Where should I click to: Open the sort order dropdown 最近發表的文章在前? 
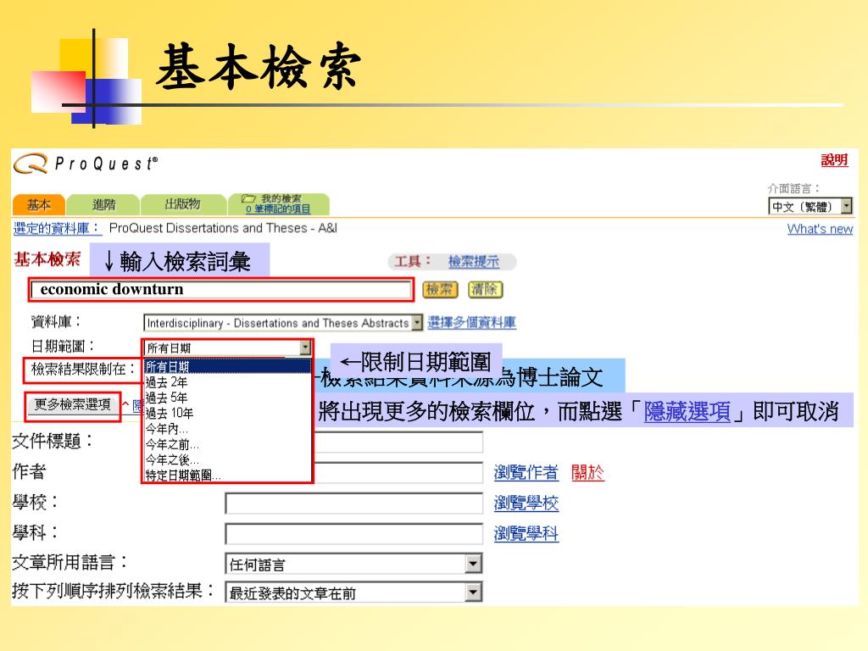(x=353, y=593)
